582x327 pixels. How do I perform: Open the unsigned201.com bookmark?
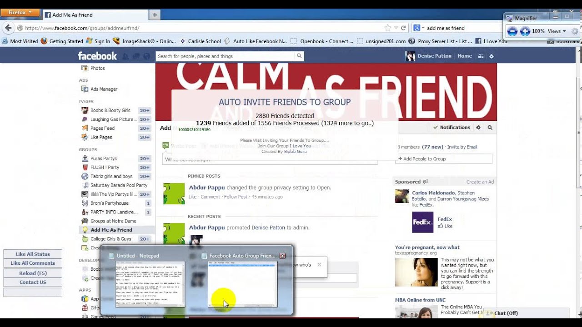coord(381,41)
